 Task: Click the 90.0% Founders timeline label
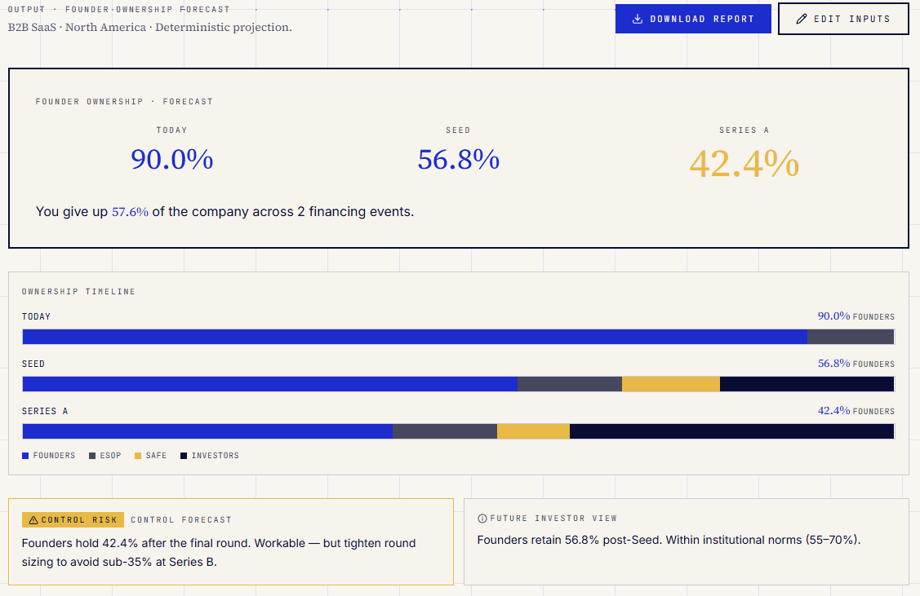pyautogui.click(x=856, y=316)
